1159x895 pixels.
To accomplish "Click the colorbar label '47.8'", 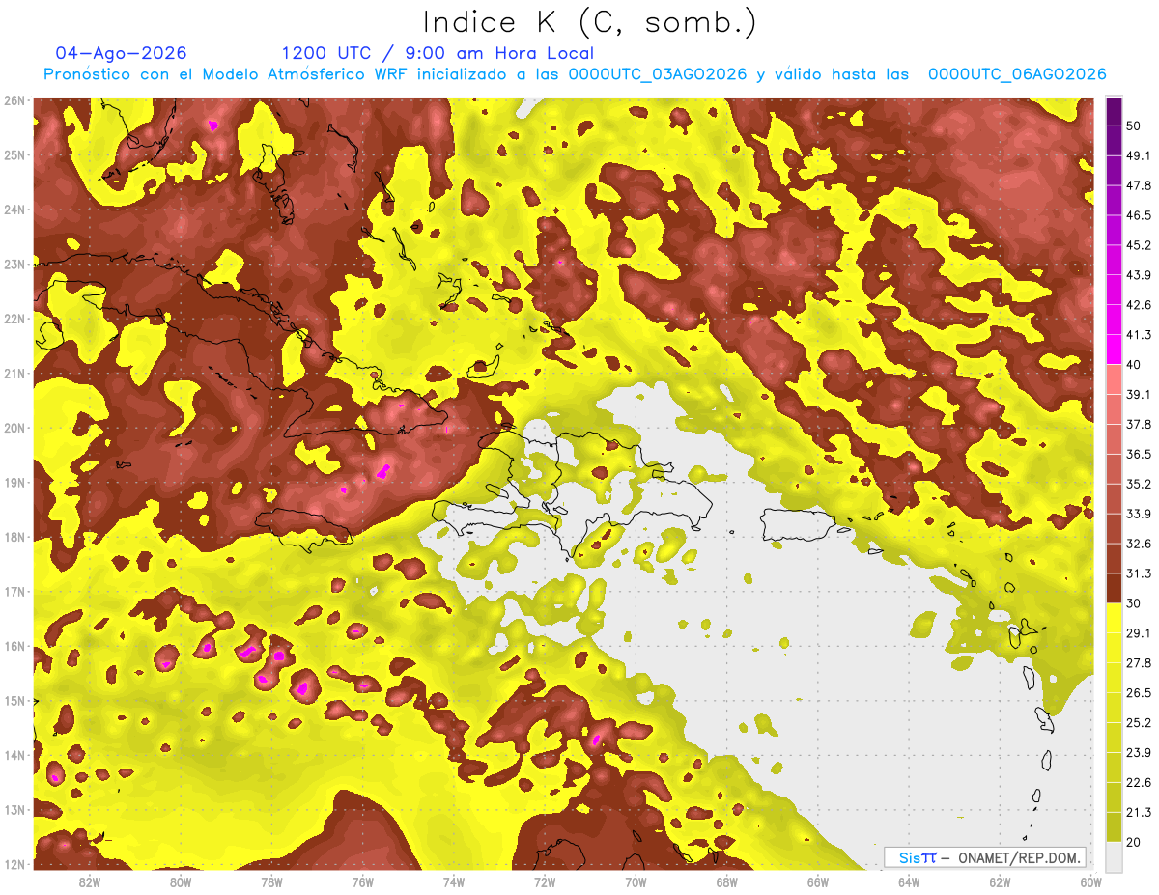I will pos(1139,185).
